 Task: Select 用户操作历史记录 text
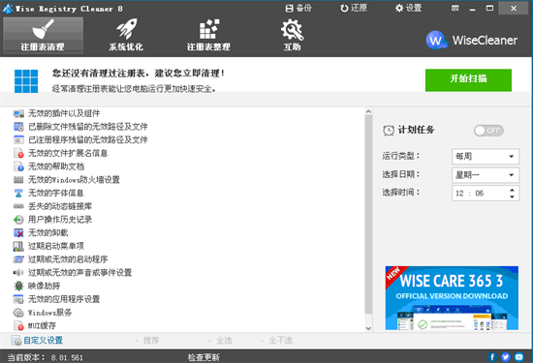60,220
